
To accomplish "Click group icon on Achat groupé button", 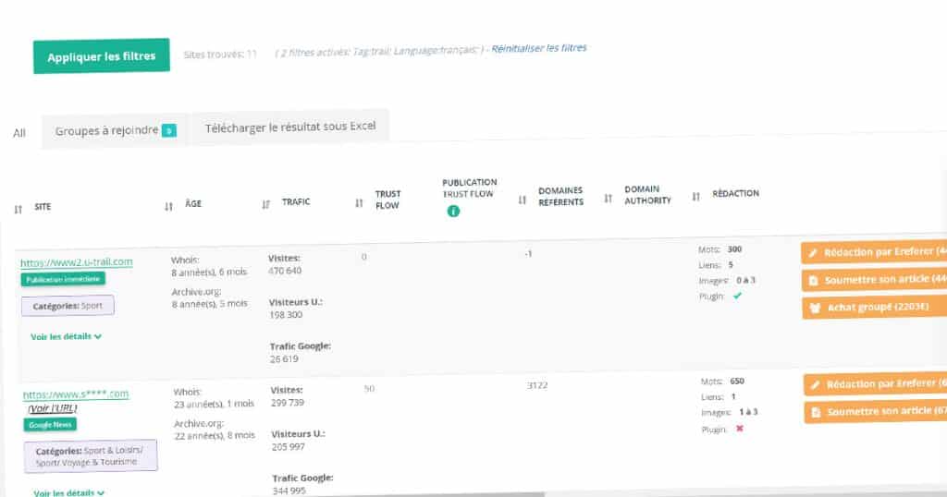I will point(815,309).
